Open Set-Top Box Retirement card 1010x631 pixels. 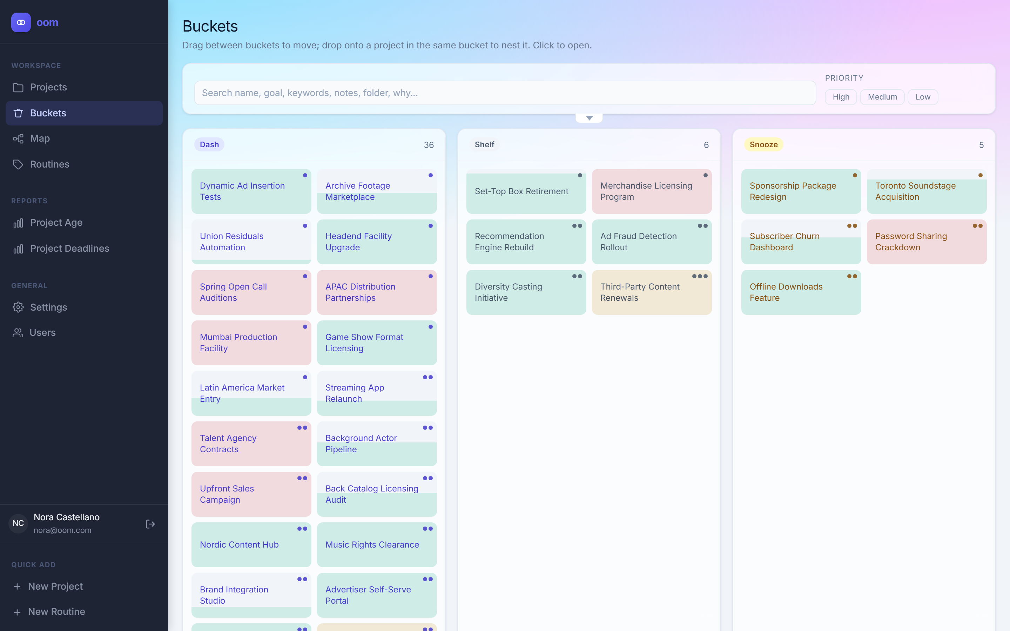[x=526, y=191]
